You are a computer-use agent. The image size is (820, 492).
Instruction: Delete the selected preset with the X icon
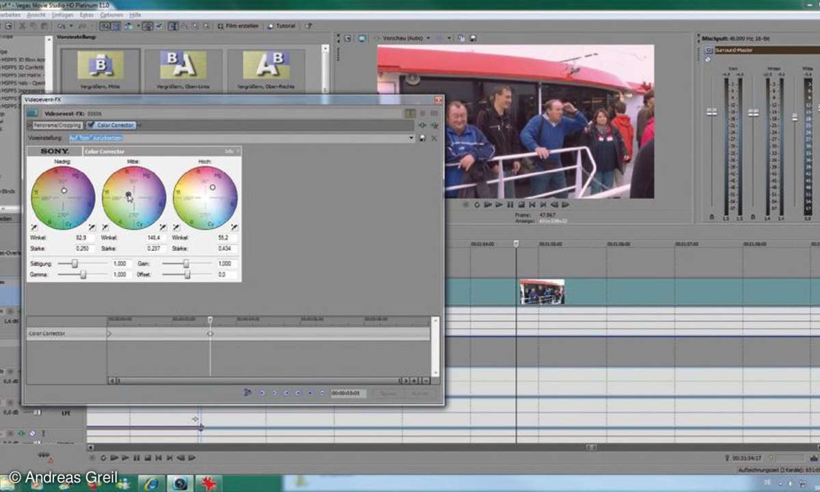[x=433, y=138]
